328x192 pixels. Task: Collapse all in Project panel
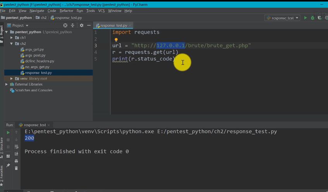73,26
